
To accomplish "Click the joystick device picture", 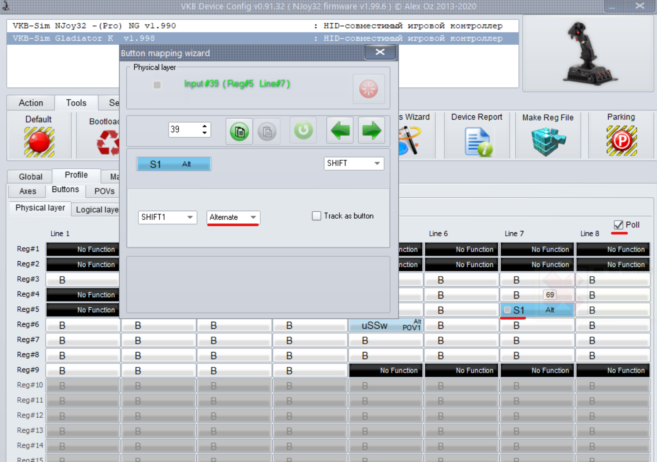I will click(x=589, y=53).
